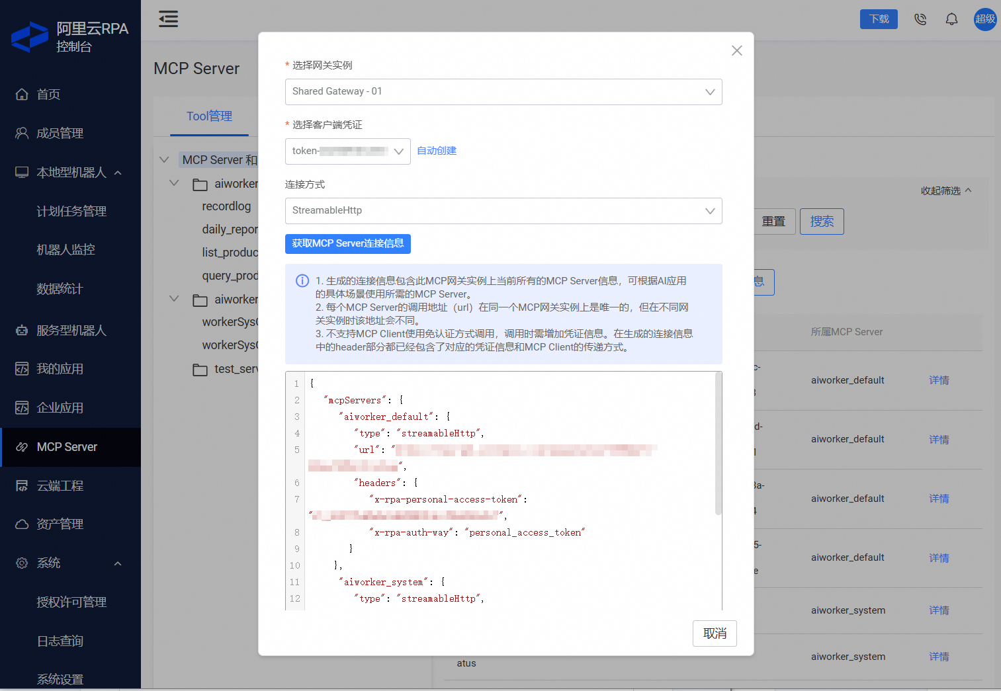The height and width of the screenshot is (691, 1001).
Task: Click the project icon beside 云端工程
Action: [22, 486]
